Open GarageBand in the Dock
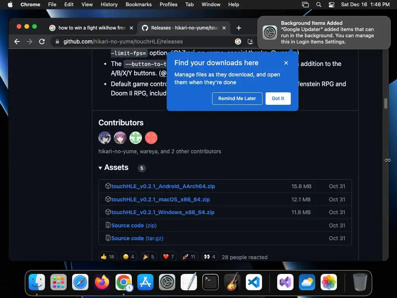The width and height of the screenshot is (397, 298). 232,282
